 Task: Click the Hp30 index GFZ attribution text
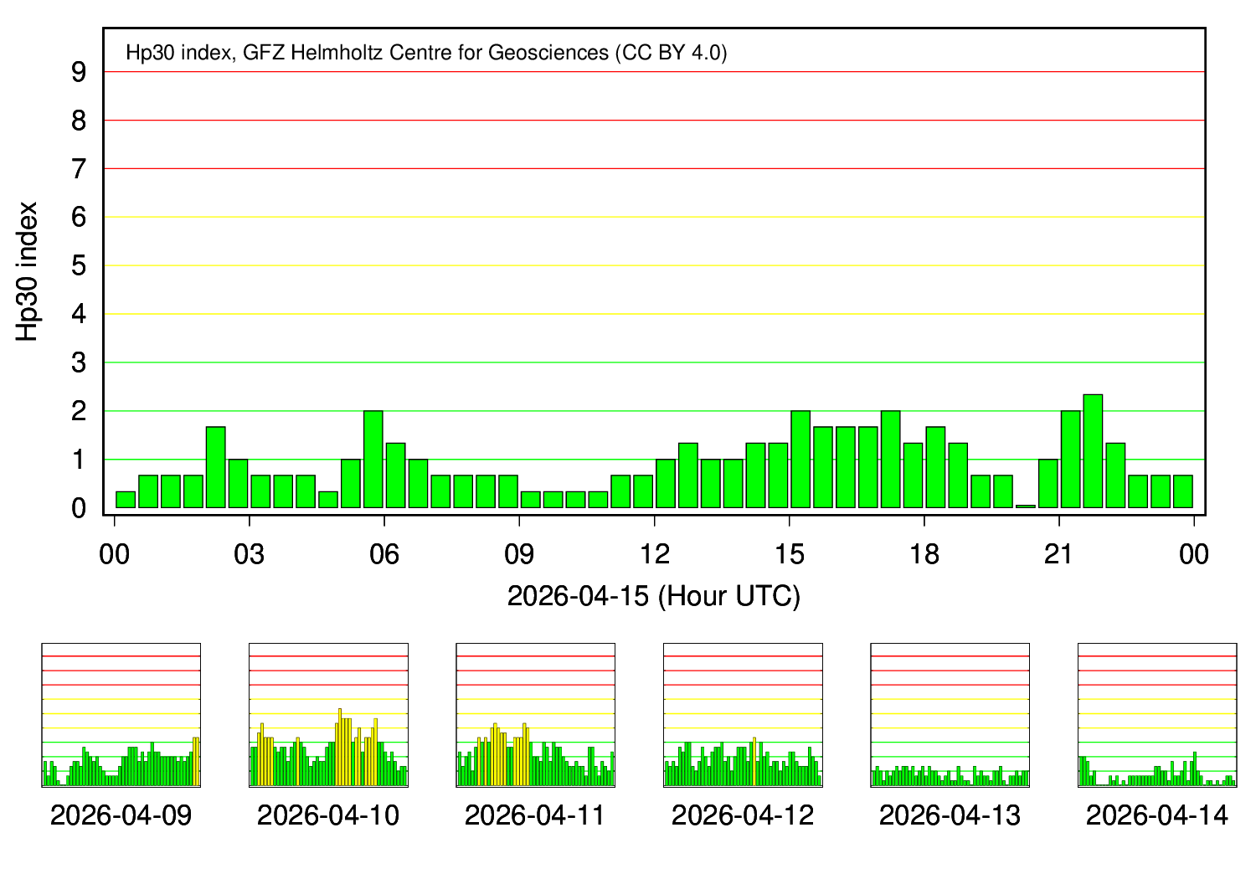click(426, 53)
